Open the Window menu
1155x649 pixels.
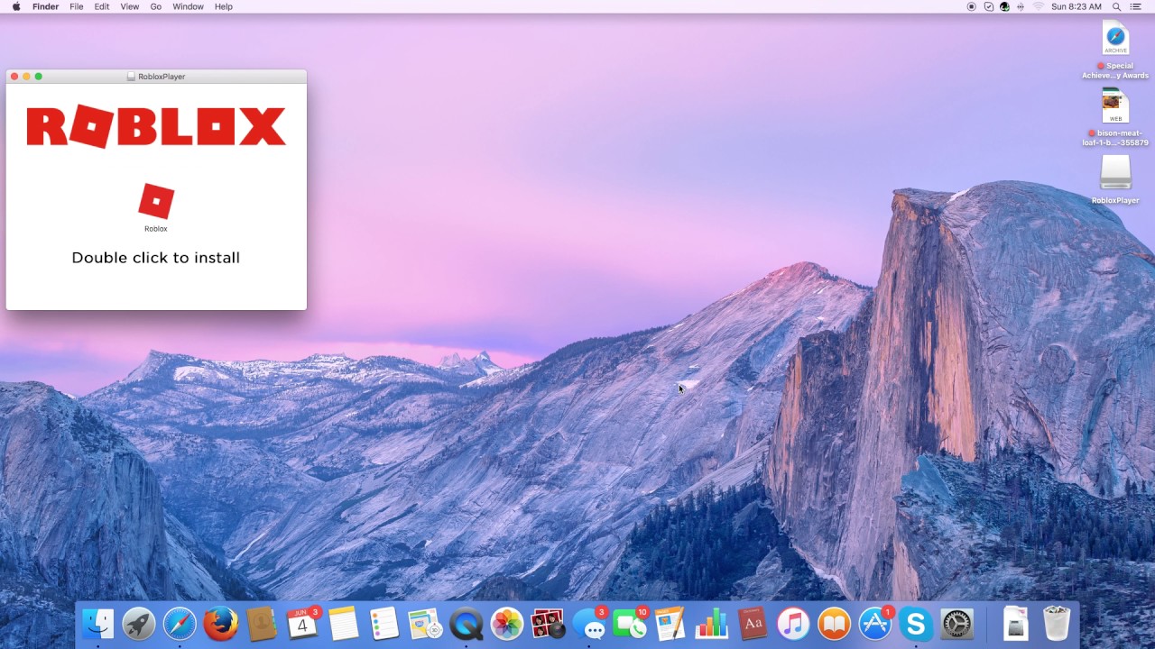click(x=188, y=6)
